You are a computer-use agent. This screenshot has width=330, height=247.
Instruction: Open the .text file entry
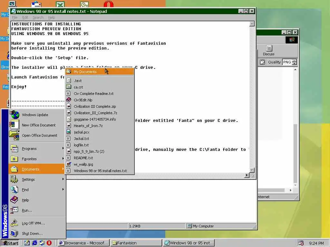(100, 81)
